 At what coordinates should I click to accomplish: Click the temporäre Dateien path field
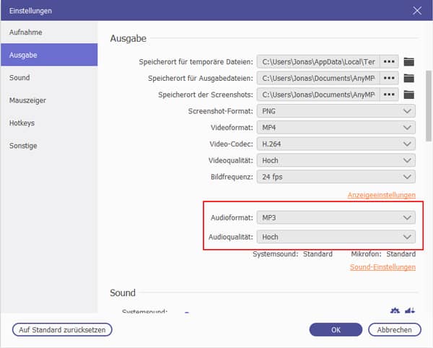click(x=318, y=61)
